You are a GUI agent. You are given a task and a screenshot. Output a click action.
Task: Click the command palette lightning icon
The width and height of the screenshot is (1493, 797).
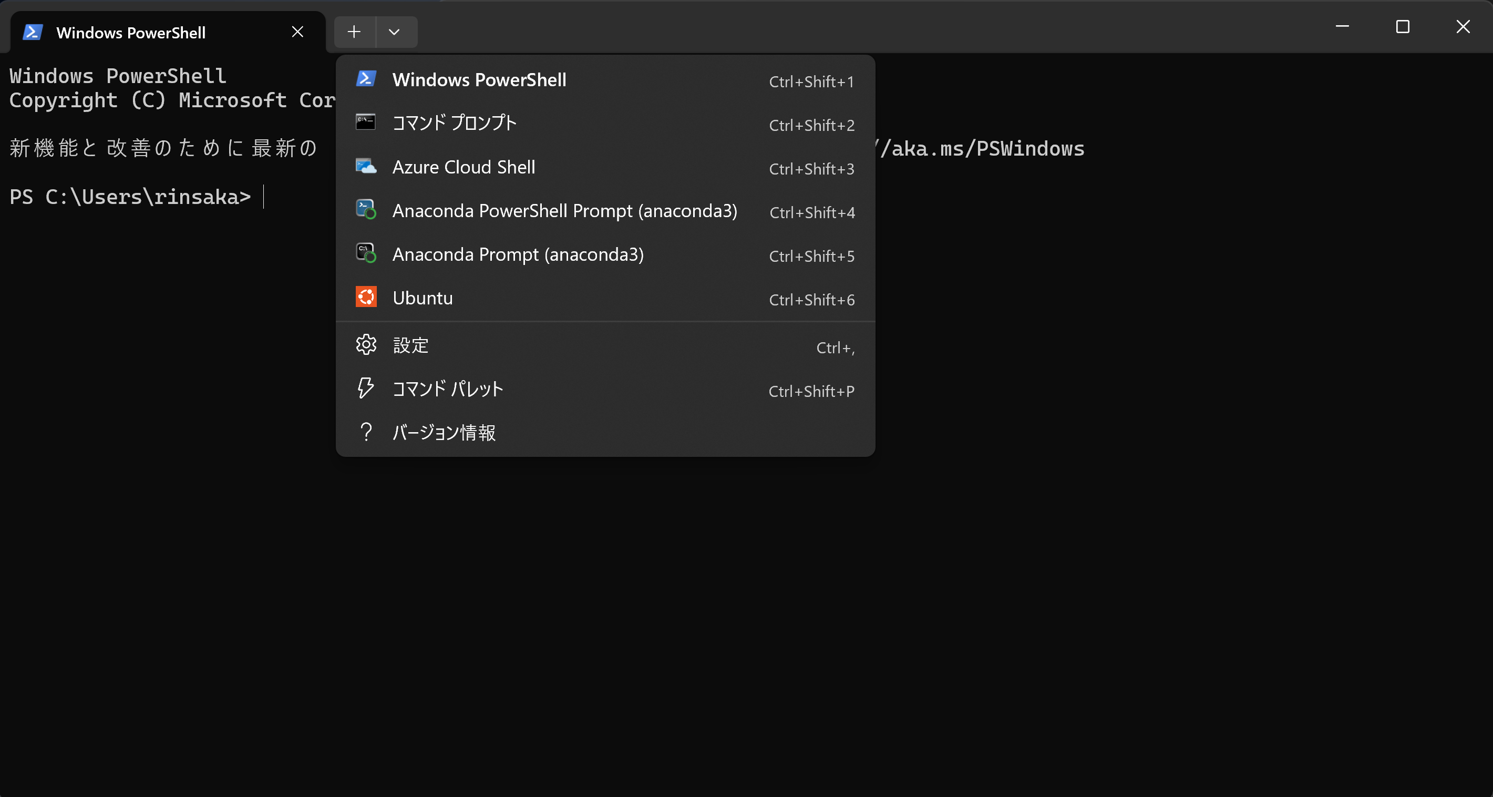366,389
